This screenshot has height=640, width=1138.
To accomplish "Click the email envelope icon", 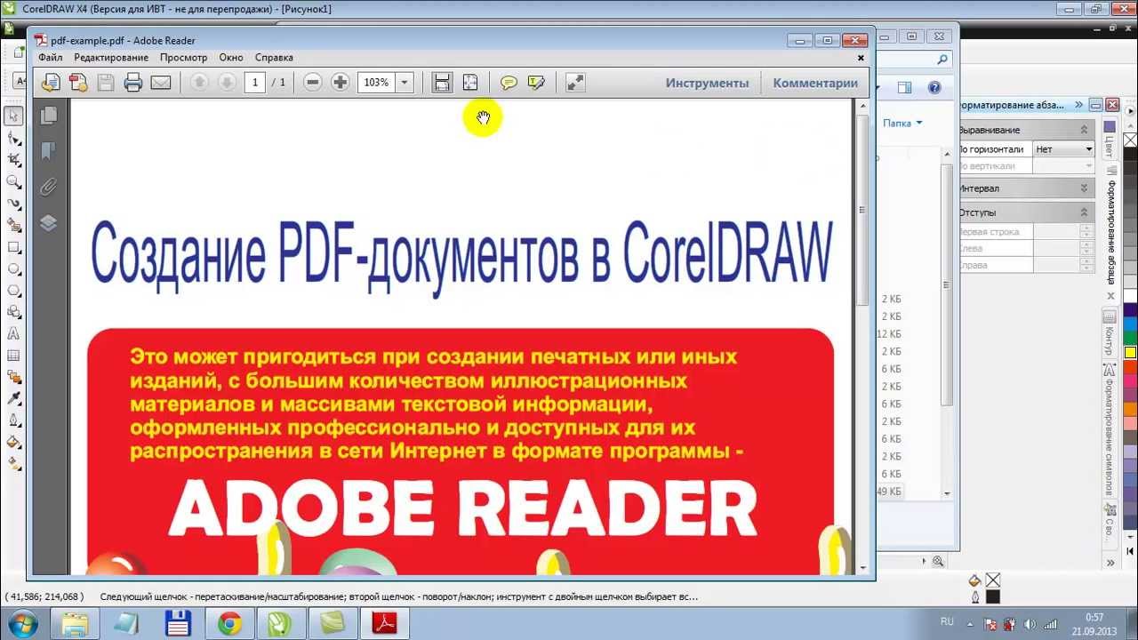I will [161, 83].
